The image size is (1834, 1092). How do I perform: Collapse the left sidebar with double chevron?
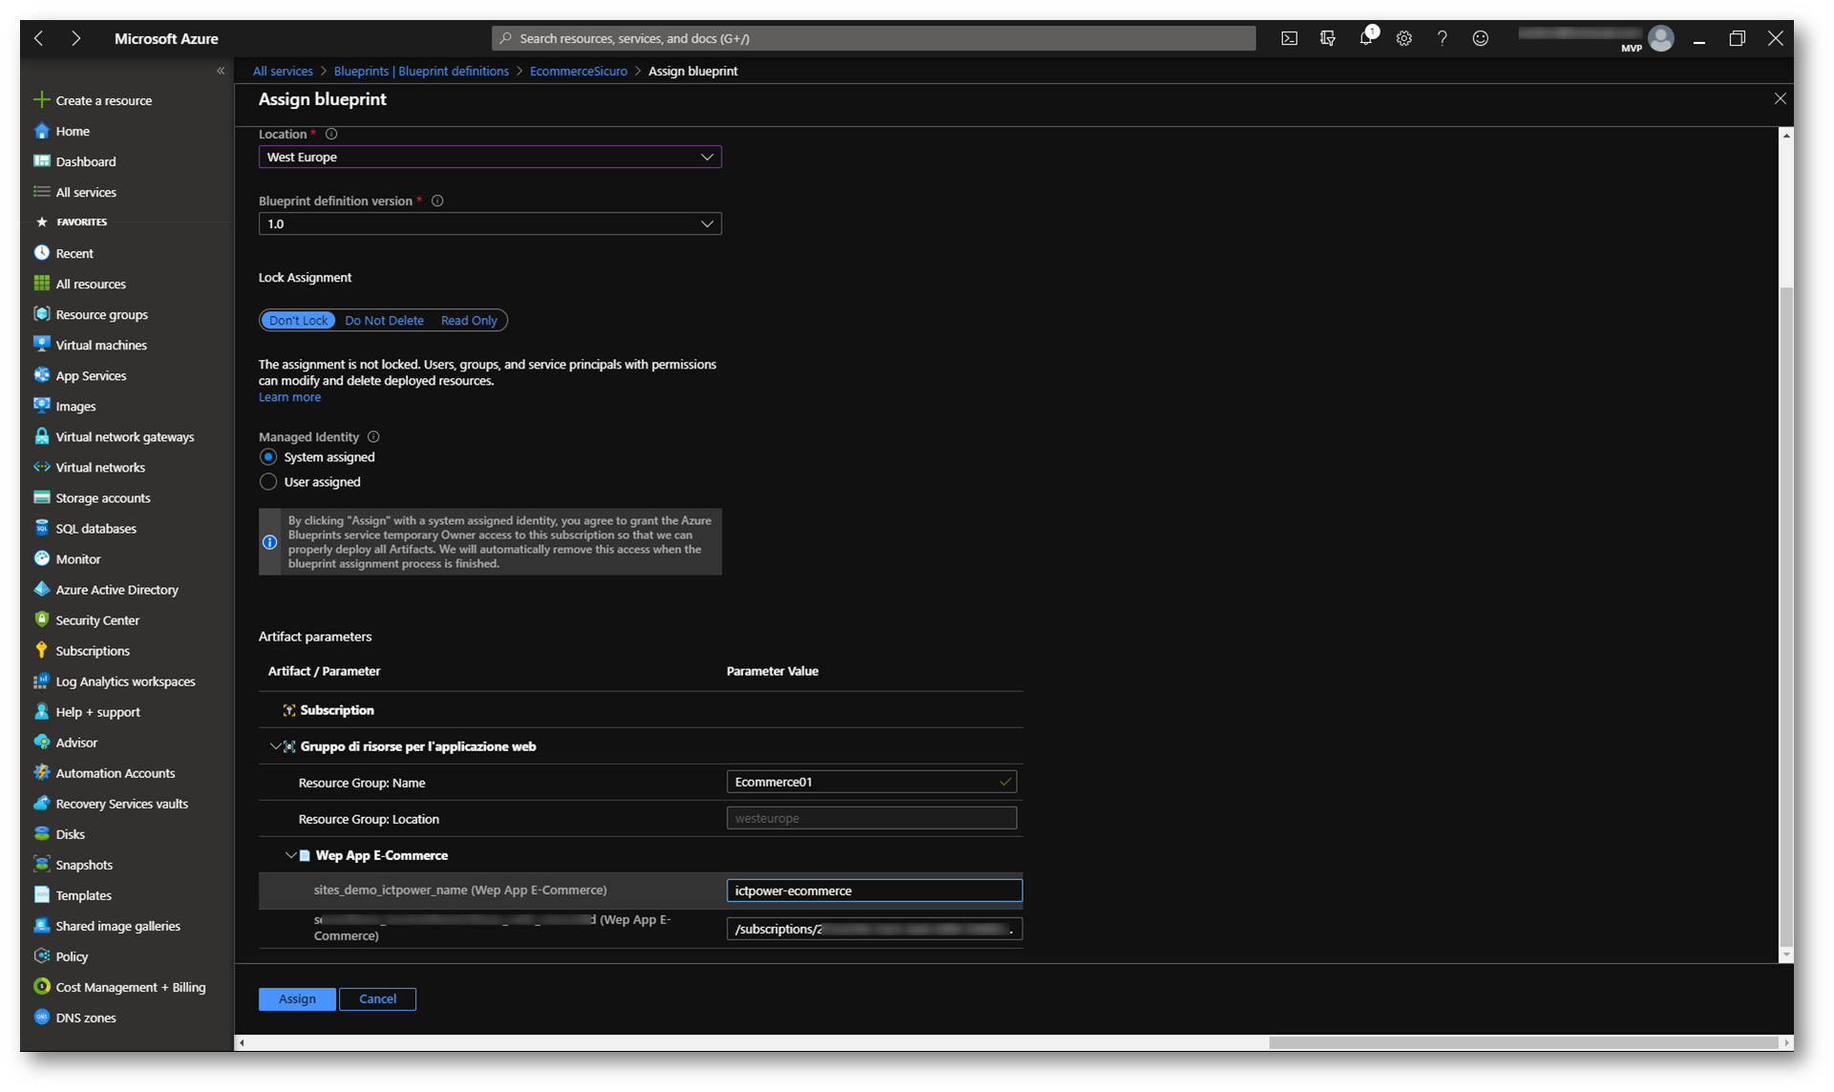[221, 71]
